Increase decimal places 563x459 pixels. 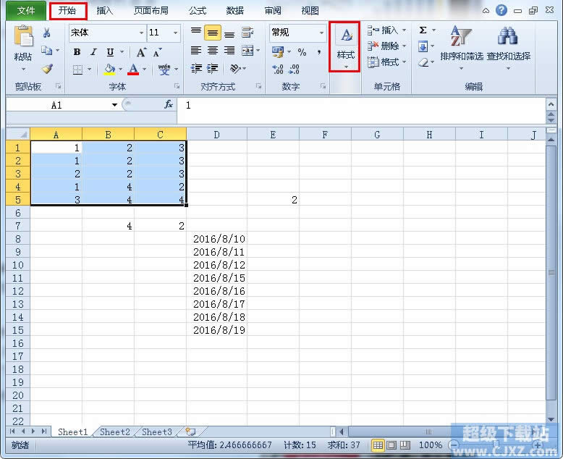pos(278,69)
